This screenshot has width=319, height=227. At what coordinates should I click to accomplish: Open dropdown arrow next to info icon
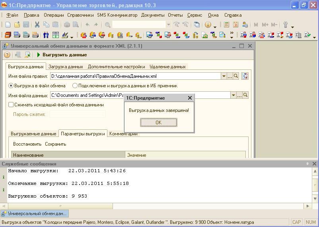point(215,27)
